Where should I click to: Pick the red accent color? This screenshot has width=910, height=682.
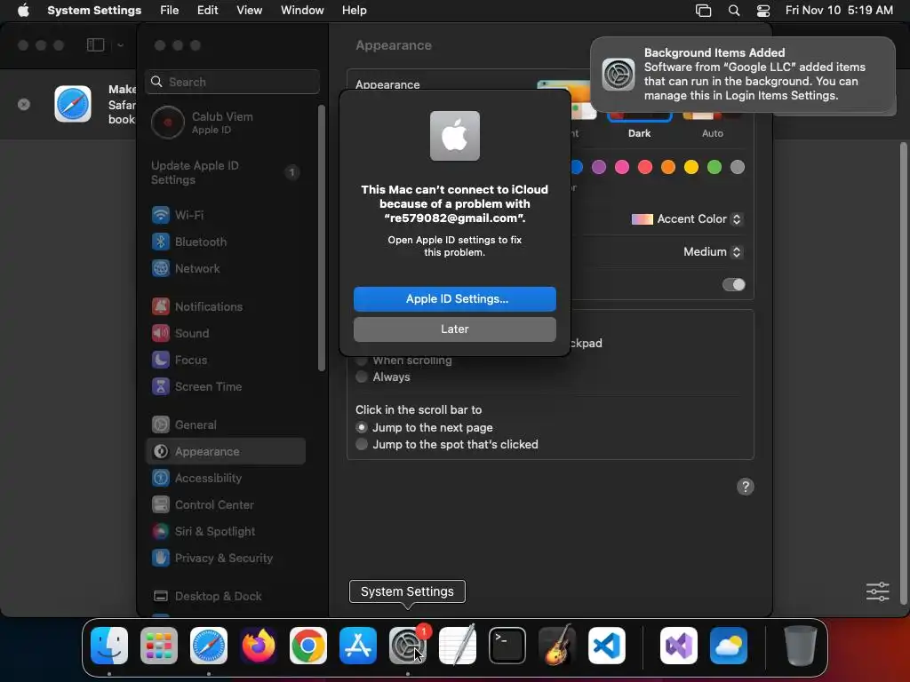(645, 168)
